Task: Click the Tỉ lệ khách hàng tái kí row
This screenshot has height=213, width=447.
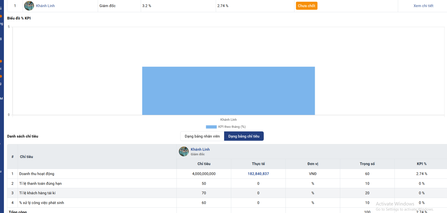Action: tap(37, 193)
